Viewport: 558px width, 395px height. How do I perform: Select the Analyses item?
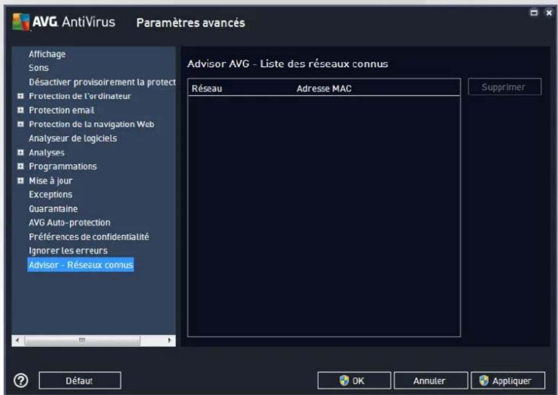pos(47,153)
